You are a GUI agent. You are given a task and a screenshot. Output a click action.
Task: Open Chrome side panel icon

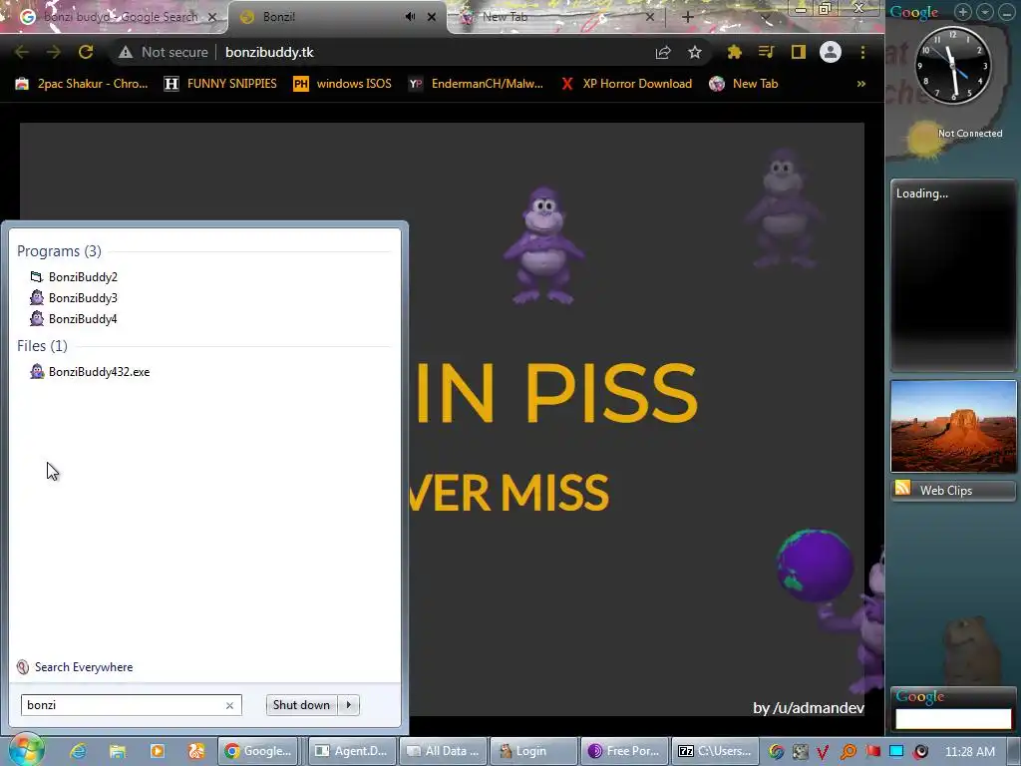(799, 52)
